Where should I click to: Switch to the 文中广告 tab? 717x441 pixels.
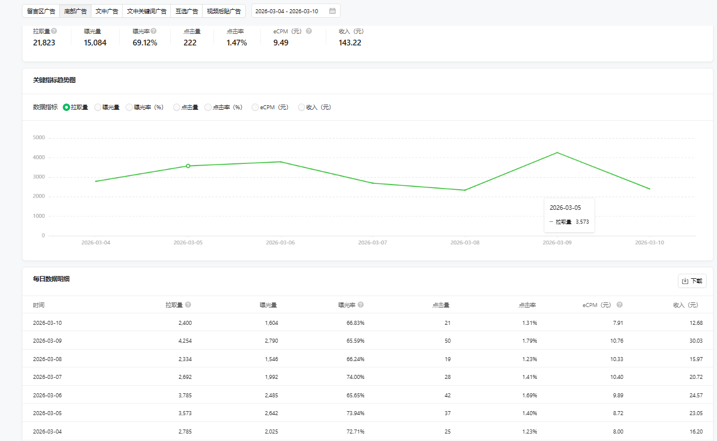point(106,11)
